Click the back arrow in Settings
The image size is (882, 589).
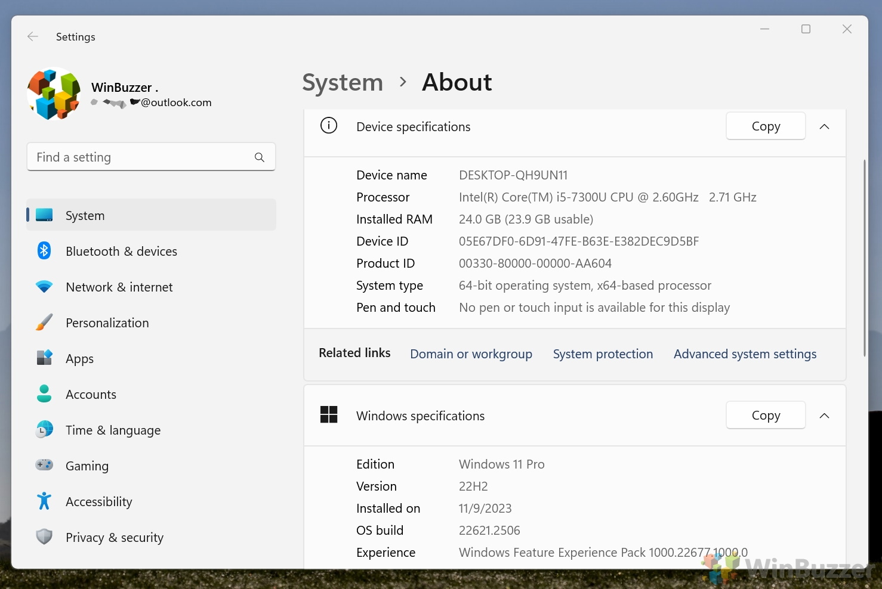pyautogui.click(x=33, y=36)
